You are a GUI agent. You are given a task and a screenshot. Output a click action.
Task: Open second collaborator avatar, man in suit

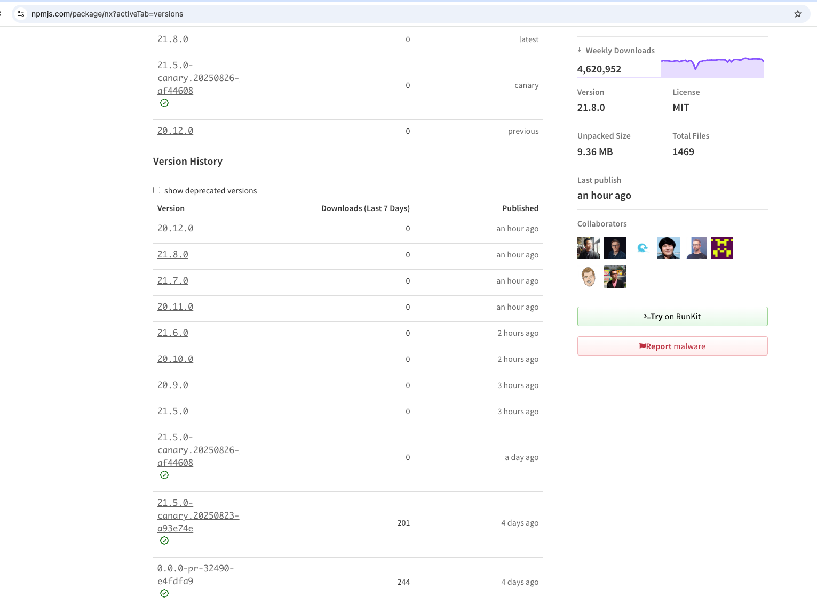[615, 248]
